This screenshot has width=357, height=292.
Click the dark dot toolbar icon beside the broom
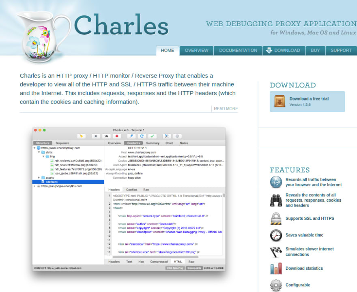pyautogui.click(x=96, y=136)
